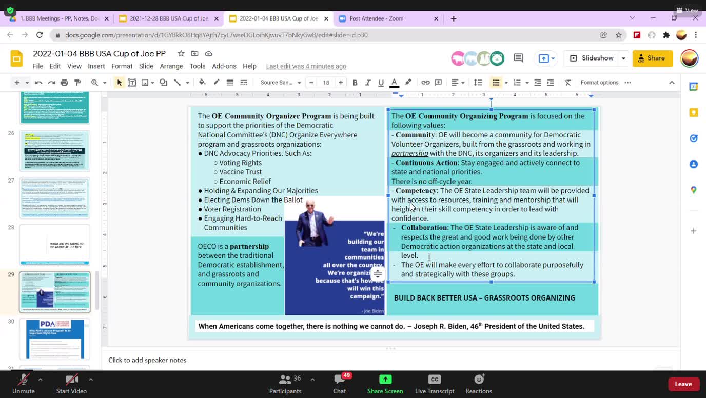Toggle the Numbered list button
The width and height of the screenshot is (706, 398).
coord(517,83)
